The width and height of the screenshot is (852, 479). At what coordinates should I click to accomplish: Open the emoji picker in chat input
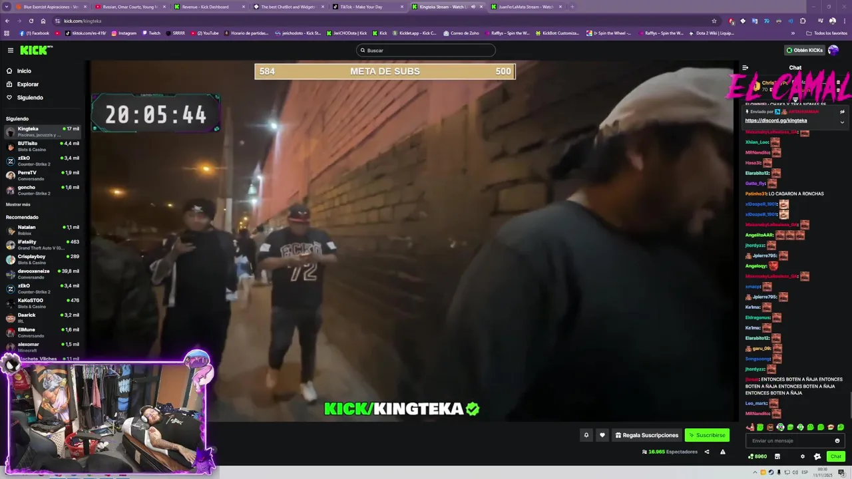(837, 440)
